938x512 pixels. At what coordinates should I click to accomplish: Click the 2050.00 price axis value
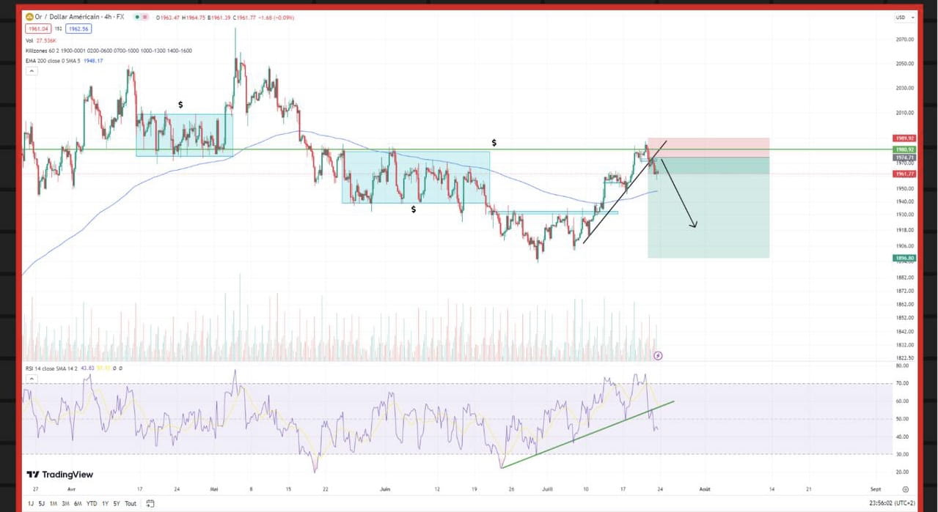[x=905, y=64]
